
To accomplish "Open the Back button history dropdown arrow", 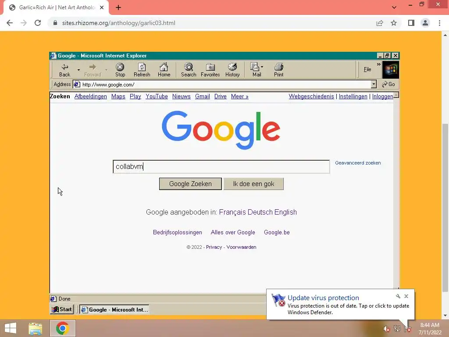I will (78, 70).
